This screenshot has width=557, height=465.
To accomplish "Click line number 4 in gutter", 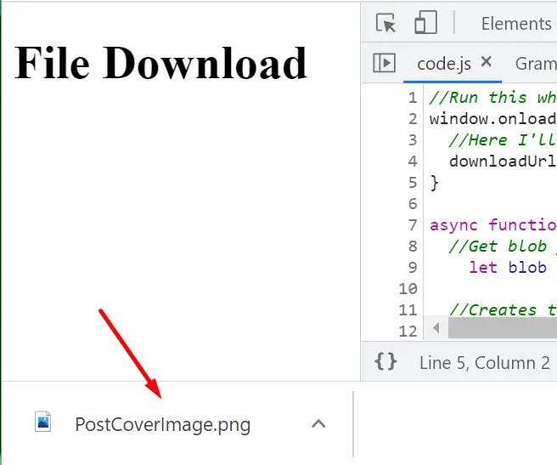I will pos(413,162).
